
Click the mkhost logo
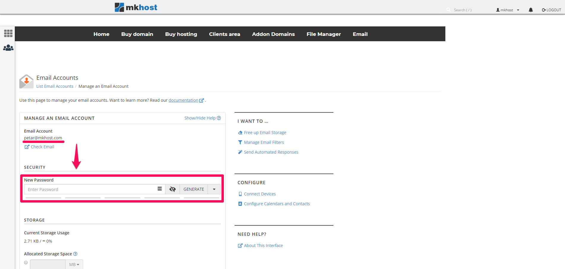[x=136, y=7]
